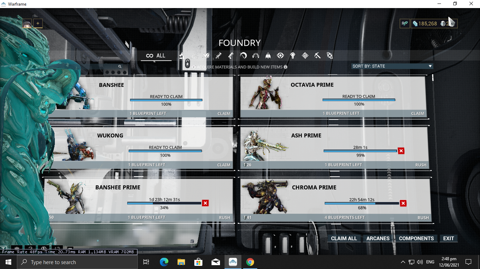Click the info icon after 'Build New Items'

285,67
